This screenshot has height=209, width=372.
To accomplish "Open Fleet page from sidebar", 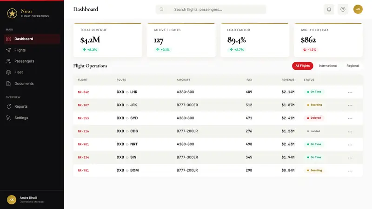I will click(32, 72).
